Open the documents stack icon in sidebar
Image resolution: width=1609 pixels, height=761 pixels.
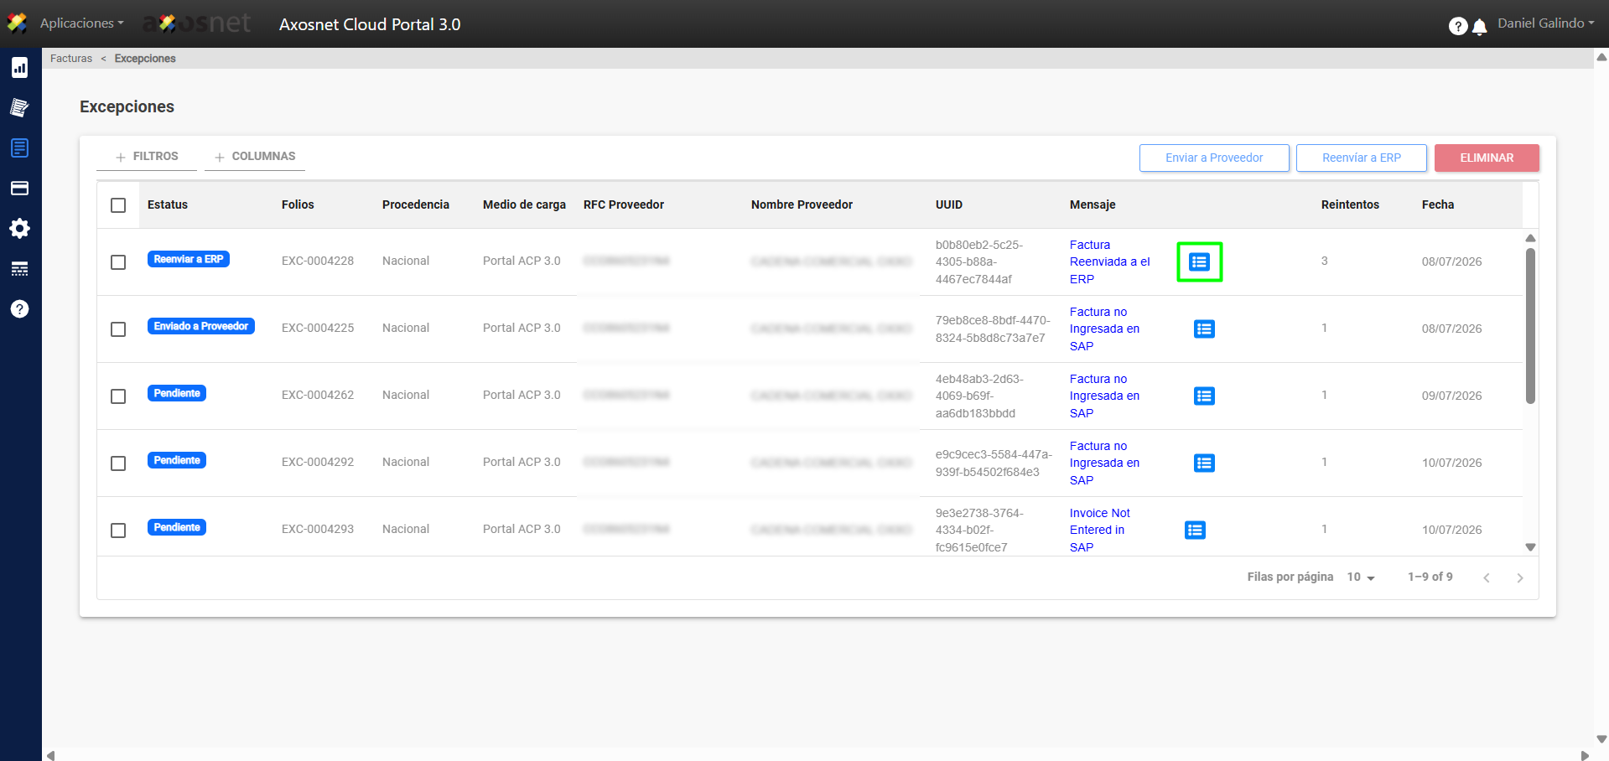19,107
